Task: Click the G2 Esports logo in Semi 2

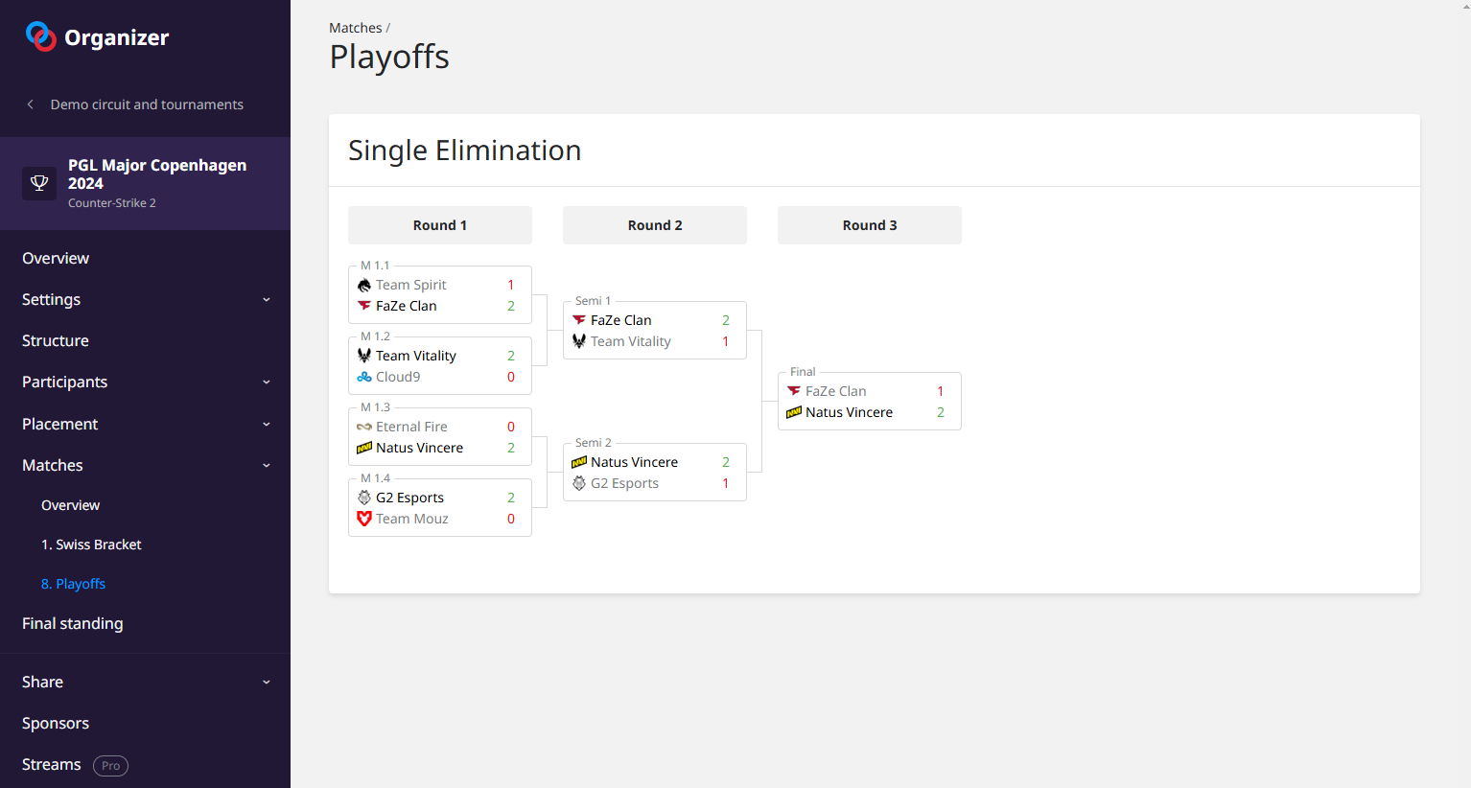Action: (579, 483)
